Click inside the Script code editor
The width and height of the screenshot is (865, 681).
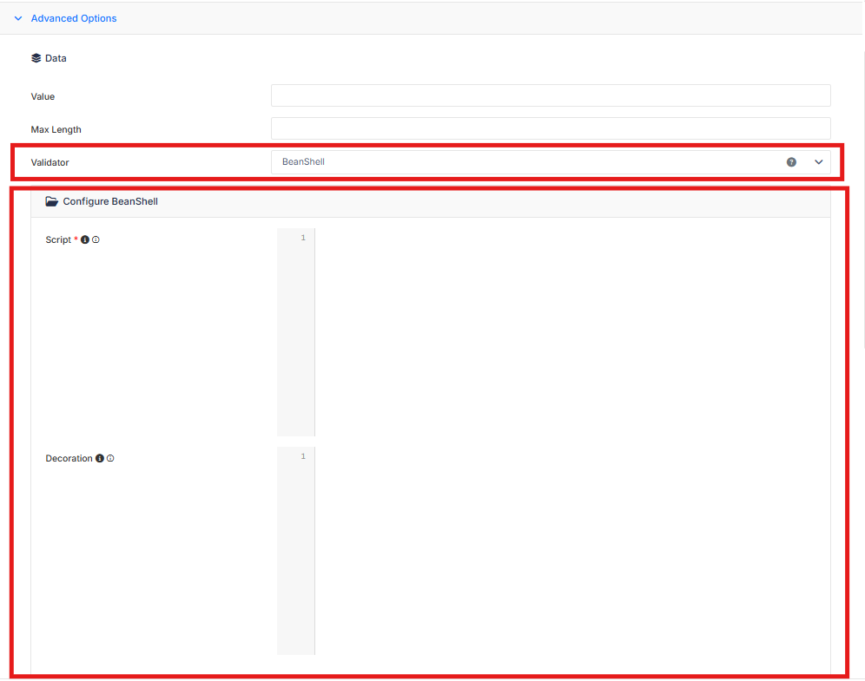(x=572, y=332)
